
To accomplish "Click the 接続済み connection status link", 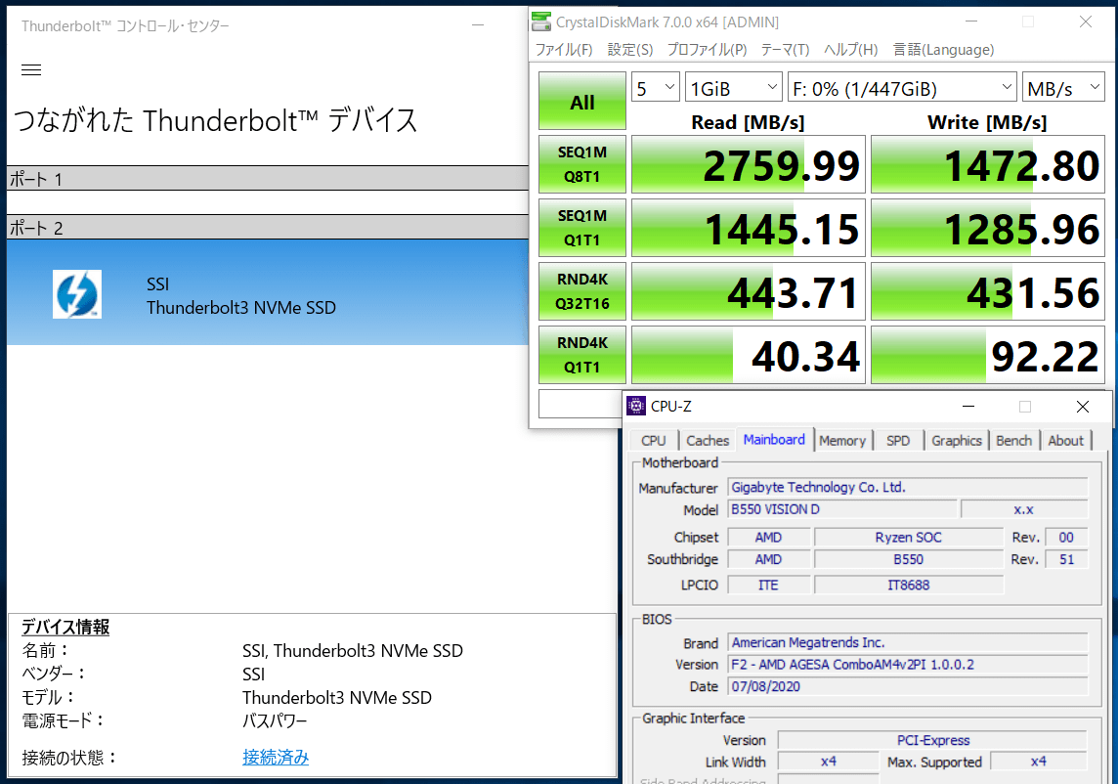I will coord(276,758).
